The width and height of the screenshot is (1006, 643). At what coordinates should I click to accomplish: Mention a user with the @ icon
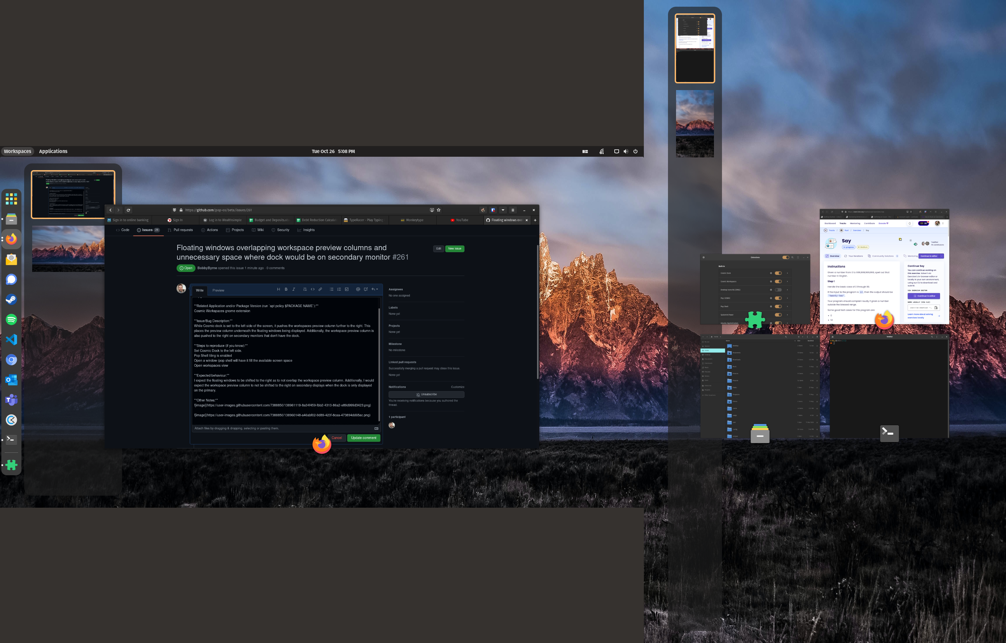pos(358,289)
